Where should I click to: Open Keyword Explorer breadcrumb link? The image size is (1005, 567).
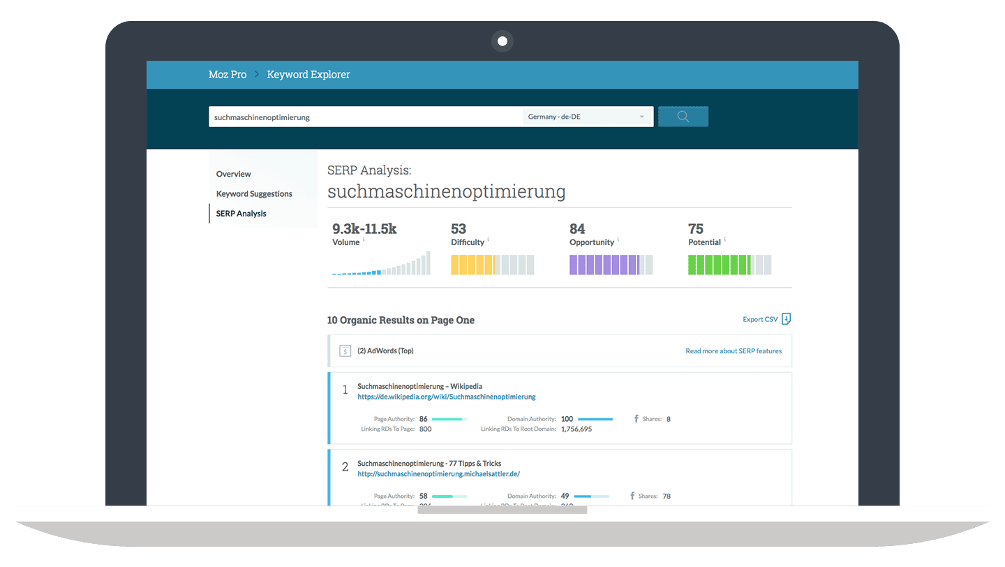(308, 75)
